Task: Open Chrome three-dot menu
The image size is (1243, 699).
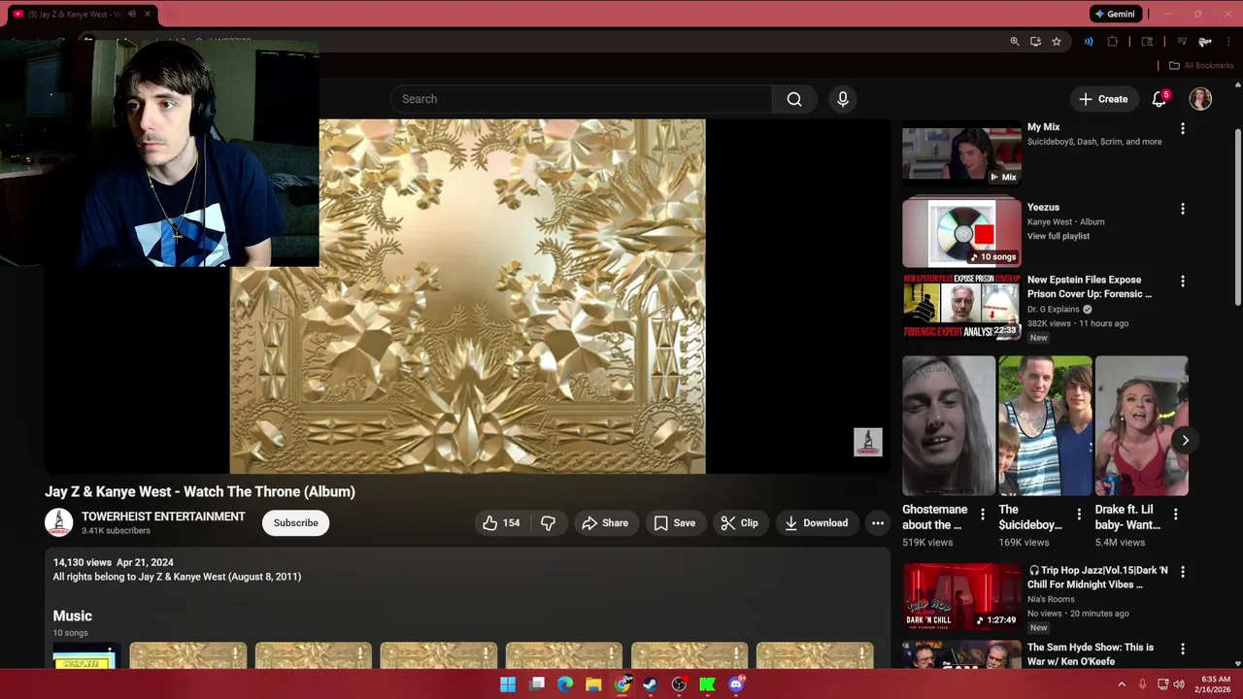Action: (x=1228, y=42)
